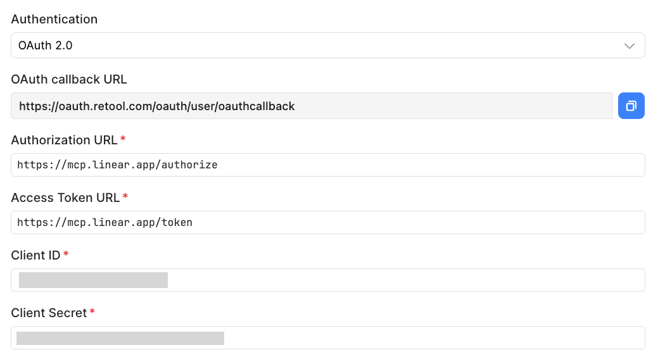Click the required asterisk next to Client Secret

coord(92,313)
